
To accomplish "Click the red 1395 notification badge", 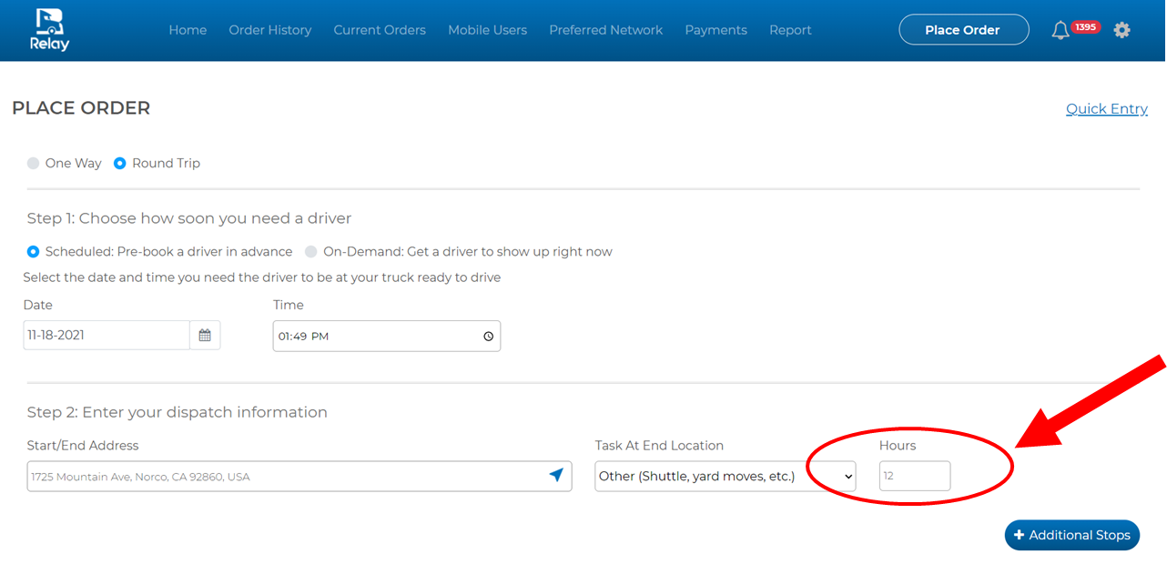I will (1085, 27).
